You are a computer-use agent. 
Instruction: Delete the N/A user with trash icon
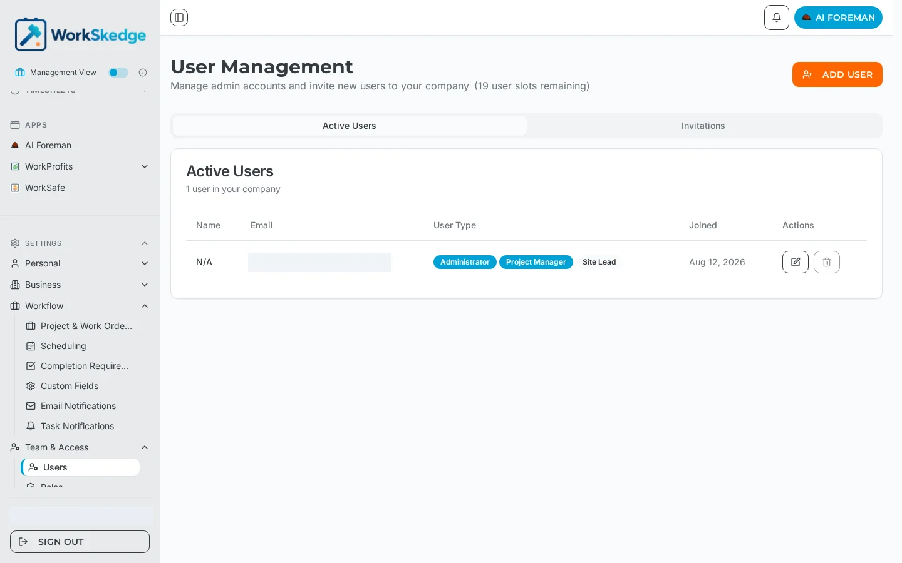[827, 262]
